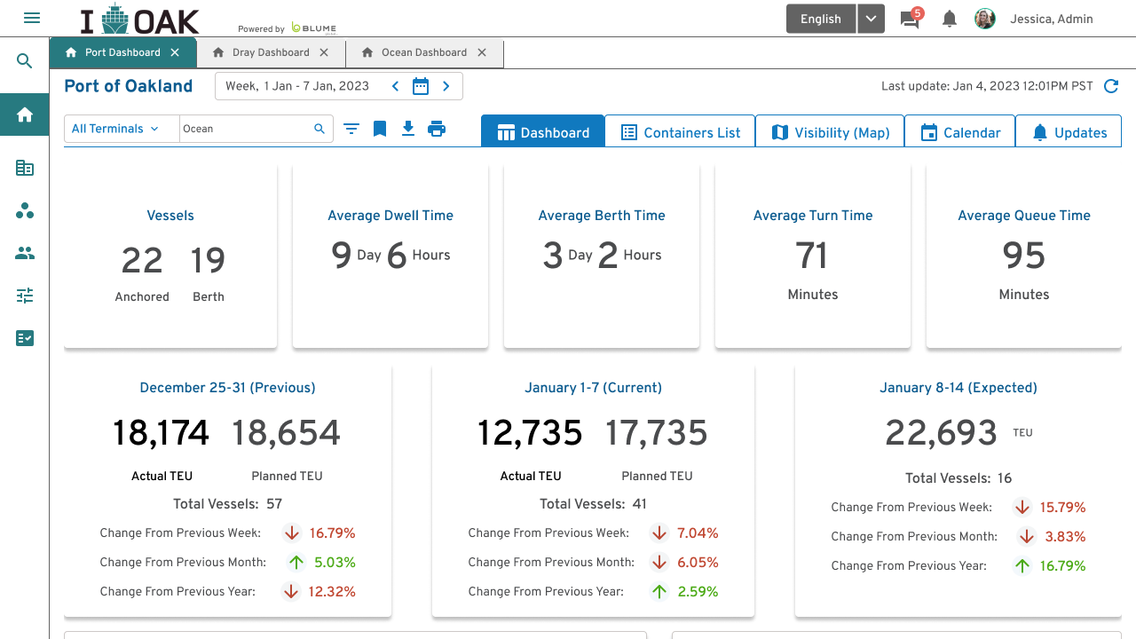Select the Home icon in sidebar
The width and height of the screenshot is (1136, 639).
[25, 114]
